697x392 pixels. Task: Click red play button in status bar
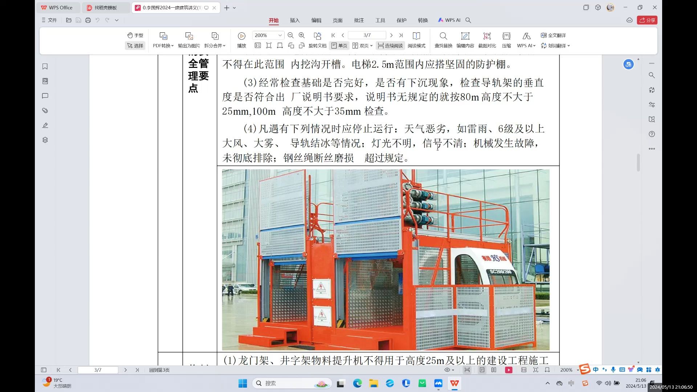tap(509, 370)
